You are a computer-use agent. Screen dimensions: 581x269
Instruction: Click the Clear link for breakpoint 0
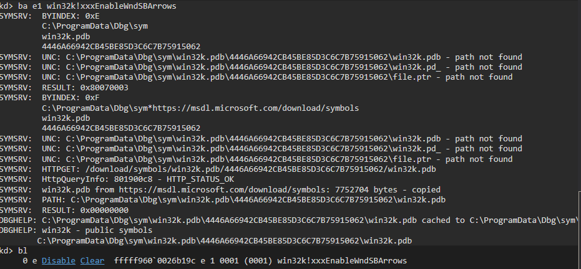click(x=92, y=261)
